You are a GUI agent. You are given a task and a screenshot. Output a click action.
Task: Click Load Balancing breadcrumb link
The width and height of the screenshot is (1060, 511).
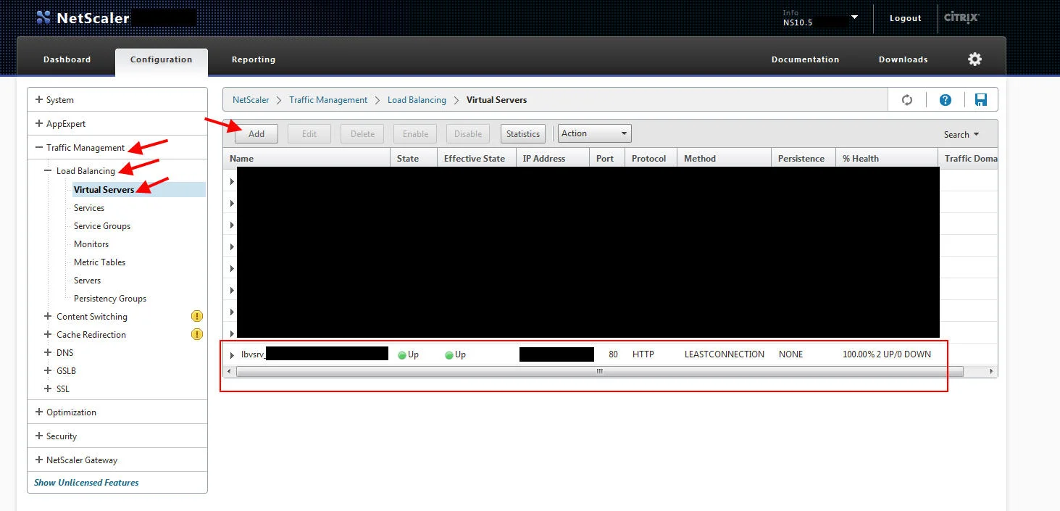[417, 100]
